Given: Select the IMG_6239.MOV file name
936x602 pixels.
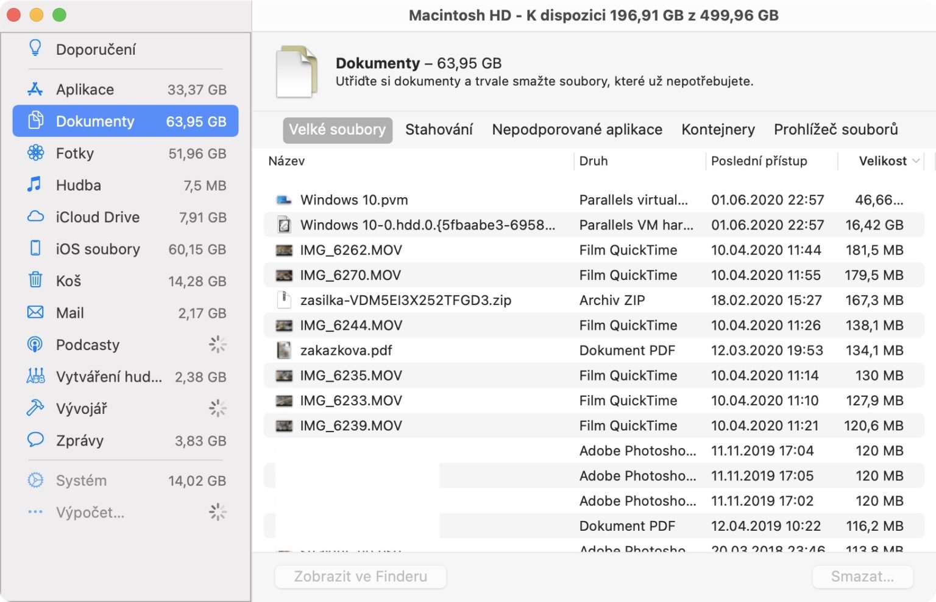Looking at the screenshot, I should tap(351, 425).
